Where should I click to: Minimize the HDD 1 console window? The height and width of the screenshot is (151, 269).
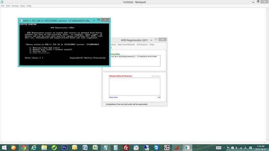click(x=94, y=20)
